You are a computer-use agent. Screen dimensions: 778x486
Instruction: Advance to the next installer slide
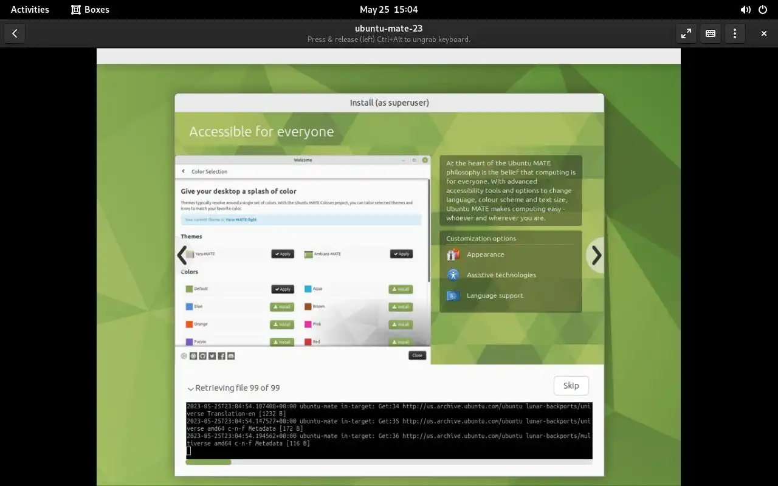click(x=596, y=255)
